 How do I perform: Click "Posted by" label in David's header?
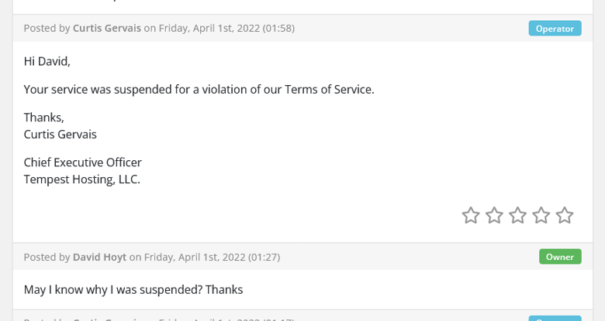[x=47, y=257]
